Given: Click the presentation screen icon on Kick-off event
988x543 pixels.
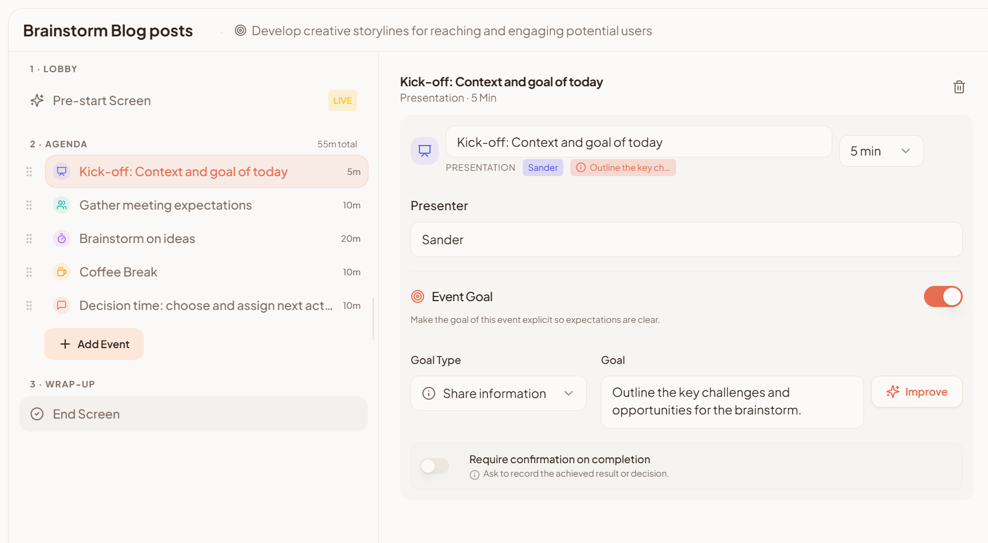Looking at the screenshot, I should 61,171.
